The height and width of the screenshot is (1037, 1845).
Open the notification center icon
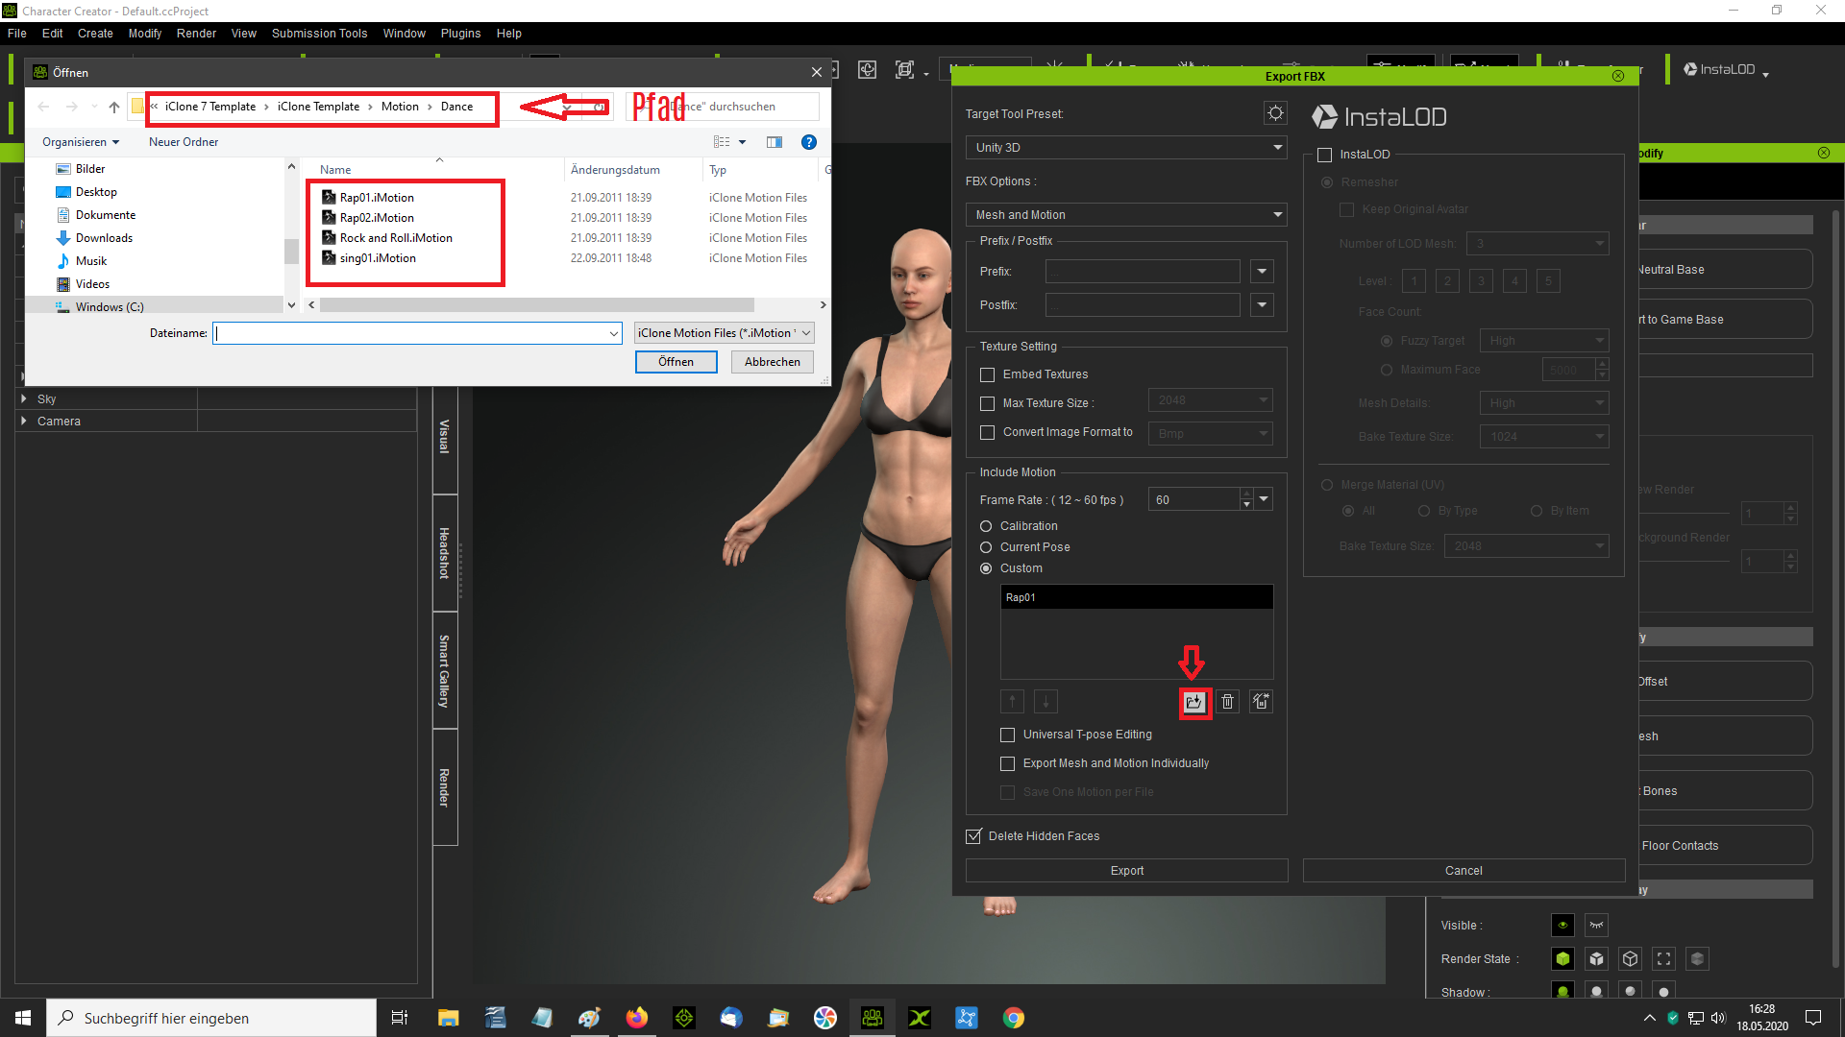tap(1813, 1018)
